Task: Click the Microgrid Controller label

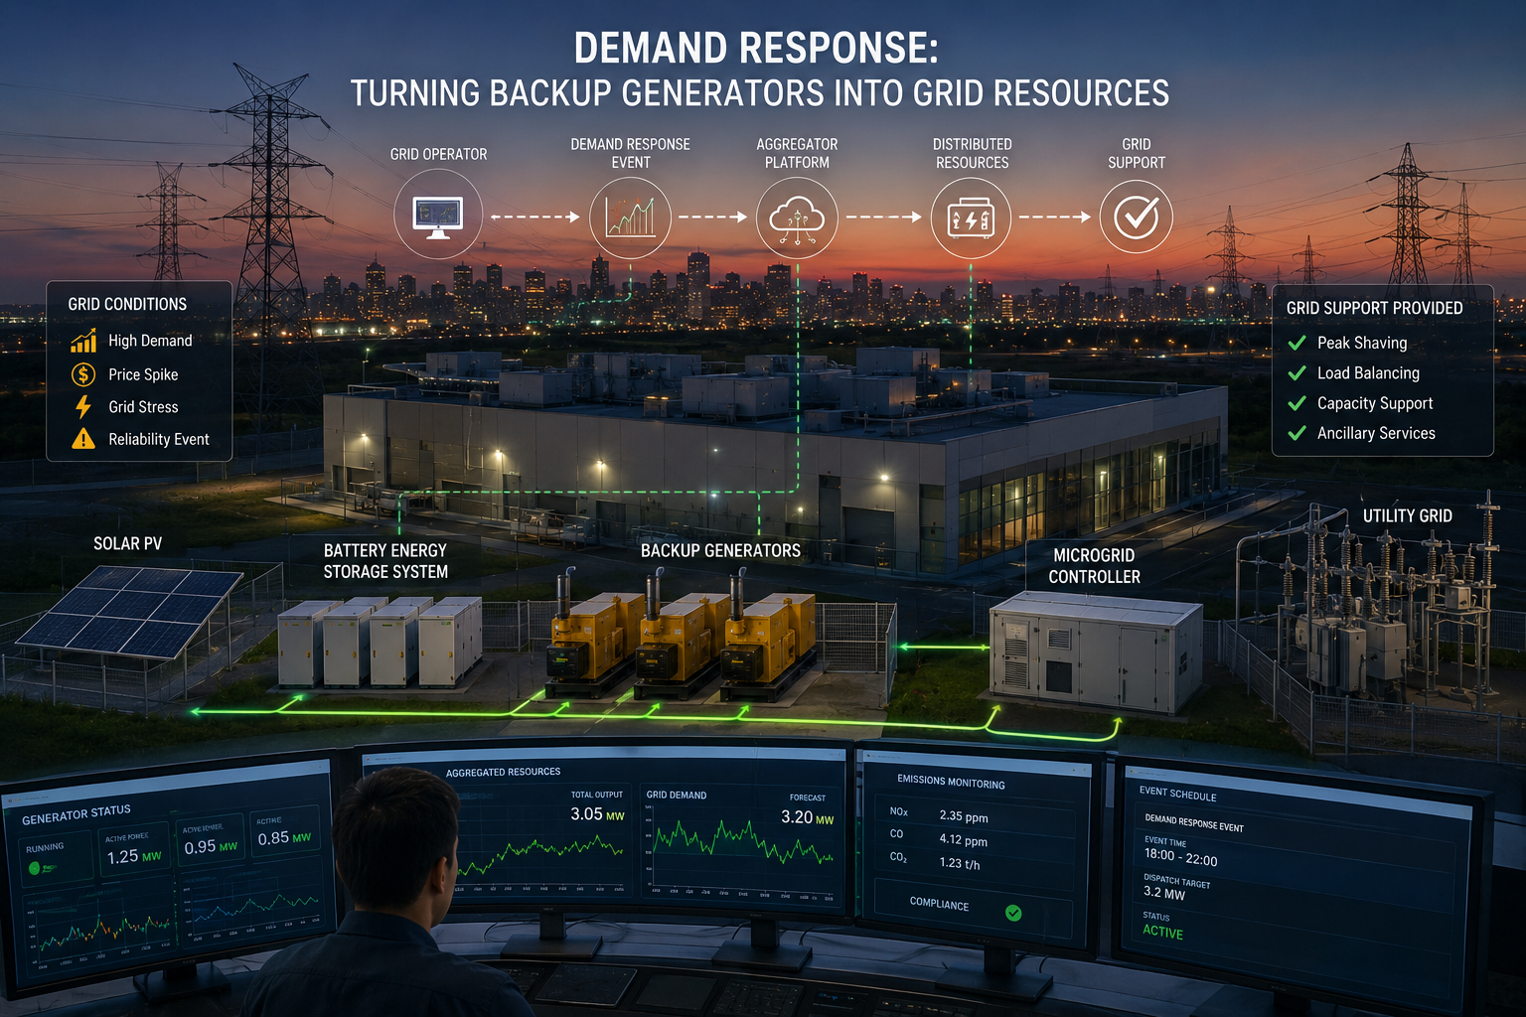Action: (1094, 566)
